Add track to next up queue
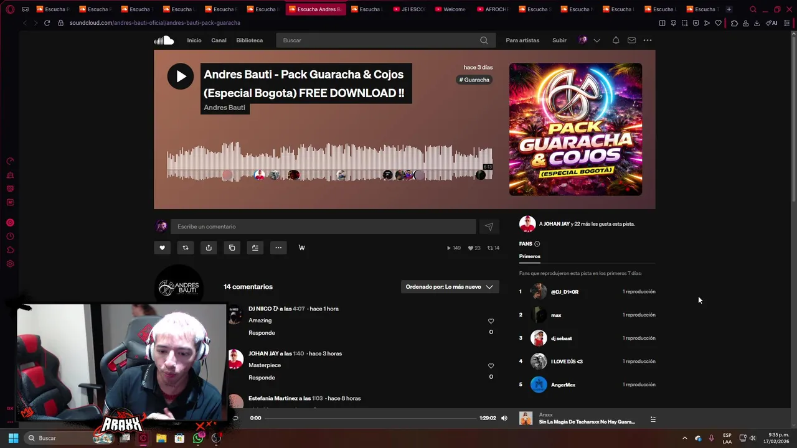 (x=255, y=248)
